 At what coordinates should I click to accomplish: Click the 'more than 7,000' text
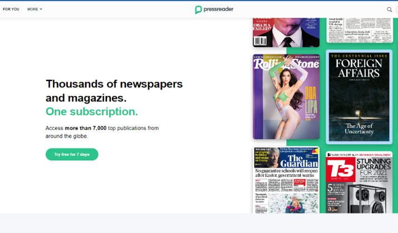click(x=86, y=128)
